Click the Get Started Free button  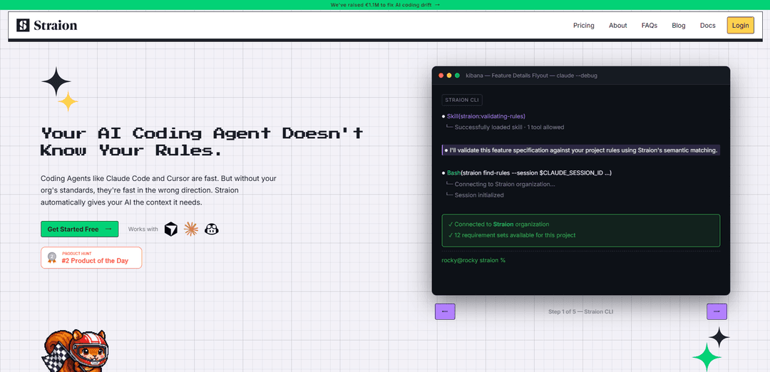79,229
